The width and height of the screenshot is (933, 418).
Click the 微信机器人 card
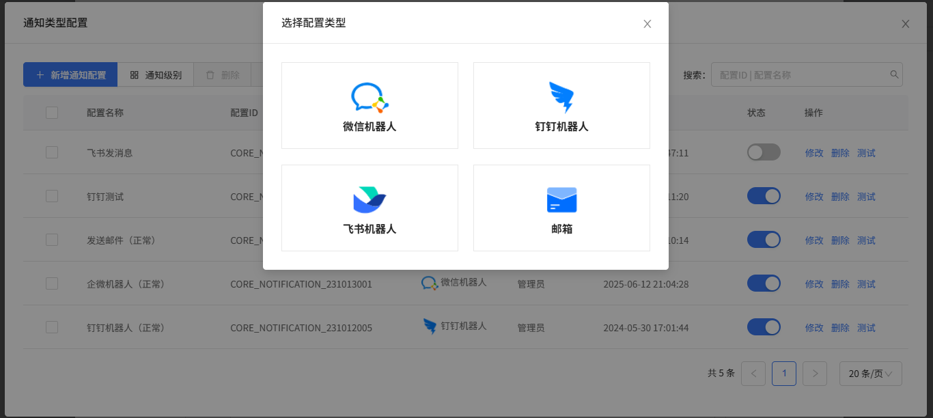click(370, 105)
